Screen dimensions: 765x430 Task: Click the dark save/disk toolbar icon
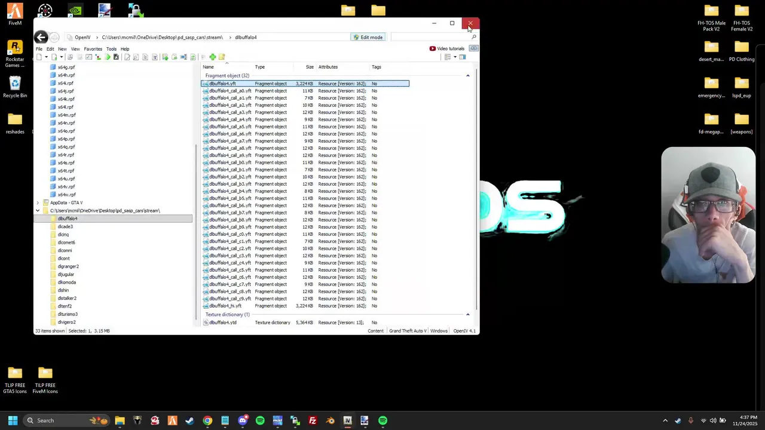pos(116,57)
